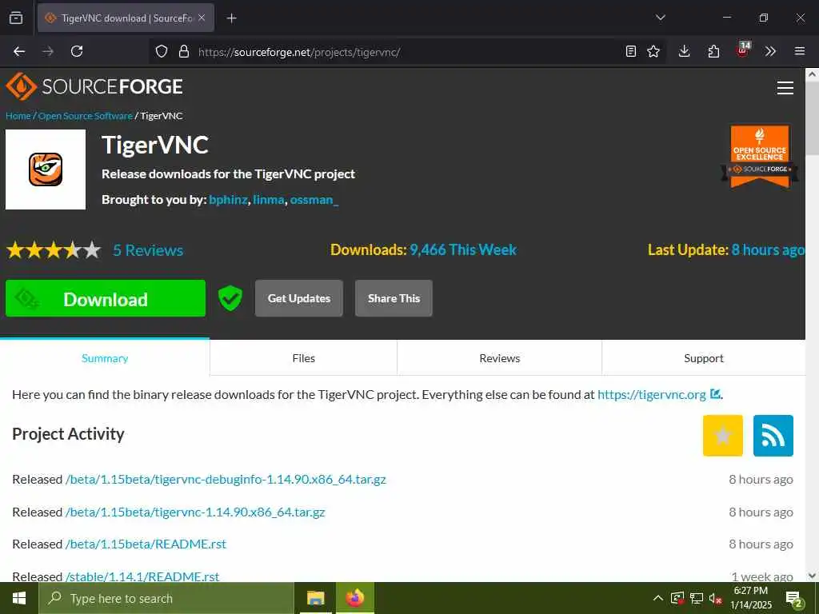Viewport: 819px width, 614px height.
Task: Switch to the Files tab
Action: pos(303,358)
